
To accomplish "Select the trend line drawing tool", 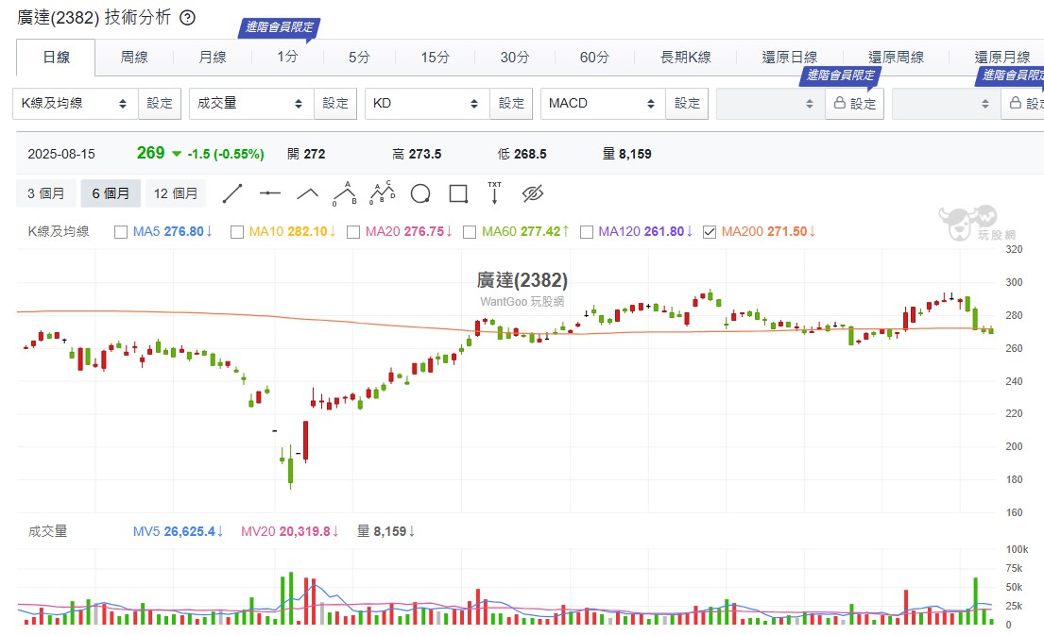I will (232, 194).
